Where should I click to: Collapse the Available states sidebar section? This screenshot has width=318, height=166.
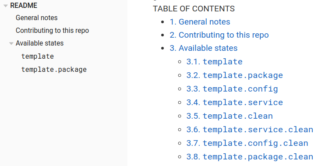pos(11,43)
